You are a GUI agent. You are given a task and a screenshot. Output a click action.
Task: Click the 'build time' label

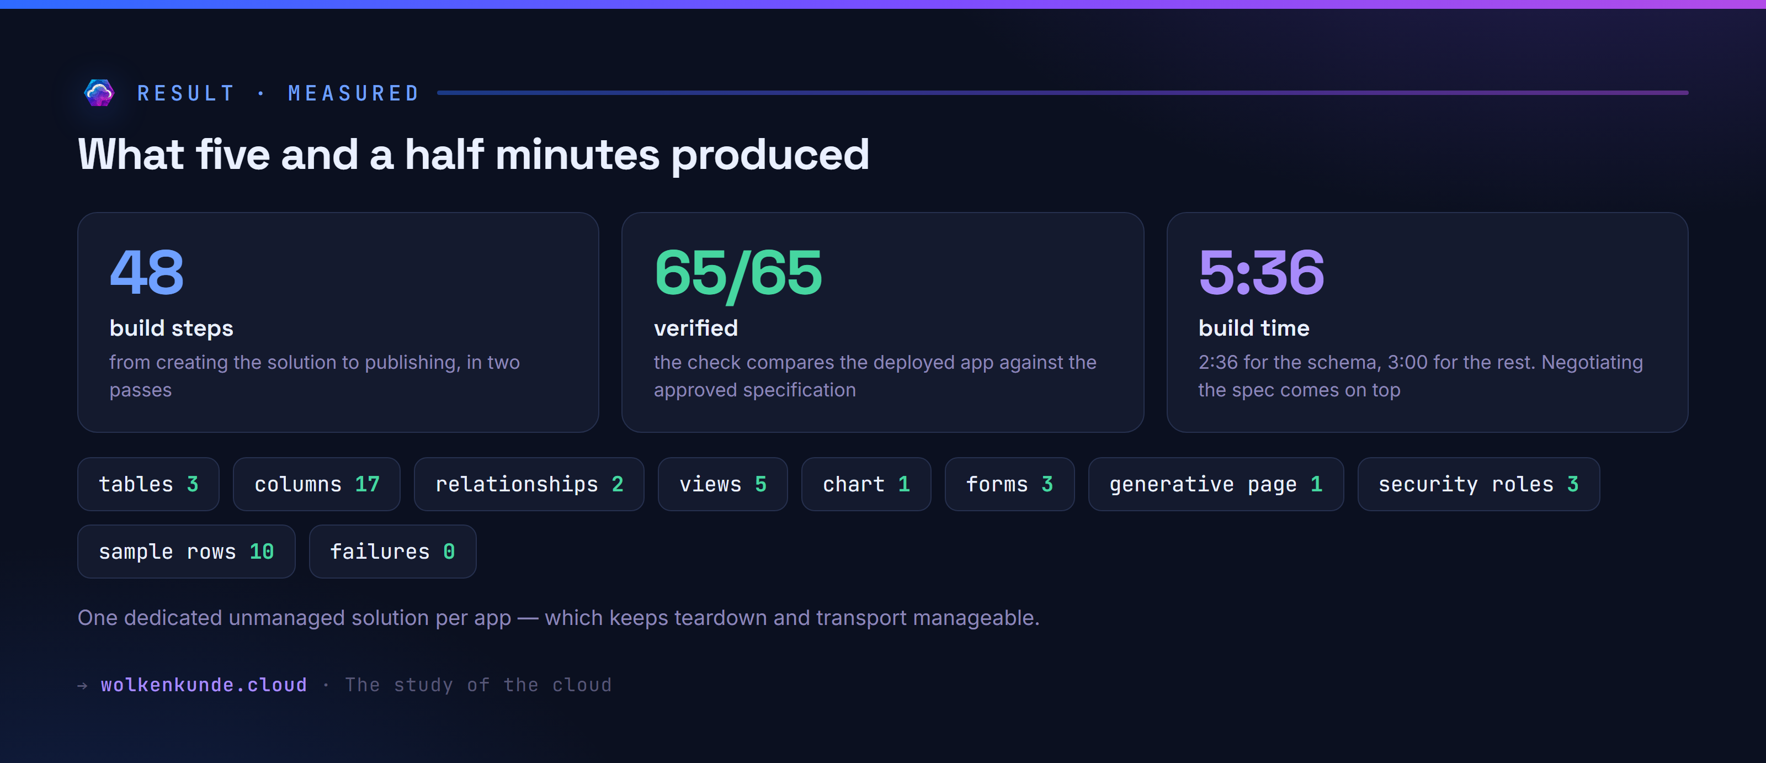(1253, 328)
